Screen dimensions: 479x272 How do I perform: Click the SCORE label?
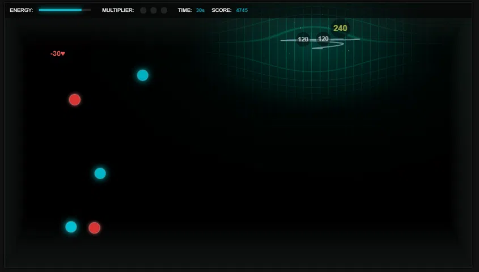221,10
